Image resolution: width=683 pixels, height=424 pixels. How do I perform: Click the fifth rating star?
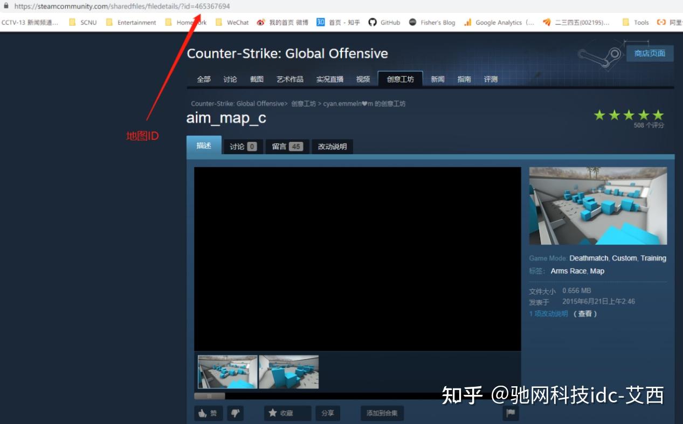657,114
